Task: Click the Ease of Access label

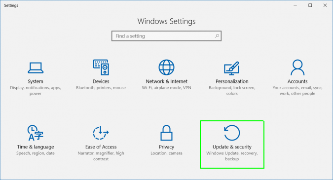Action: pyautogui.click(x=101, y=147)
